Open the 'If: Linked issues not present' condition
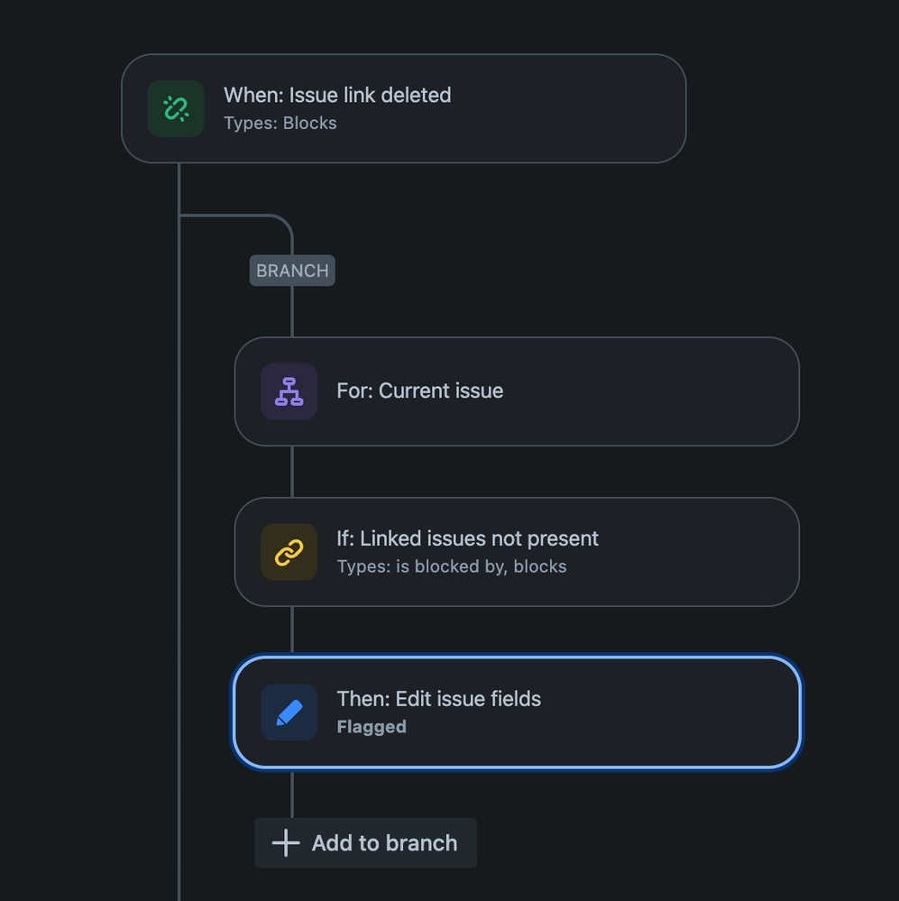The width and height of the screenshot is (899, 901). [x=467, y=538]
